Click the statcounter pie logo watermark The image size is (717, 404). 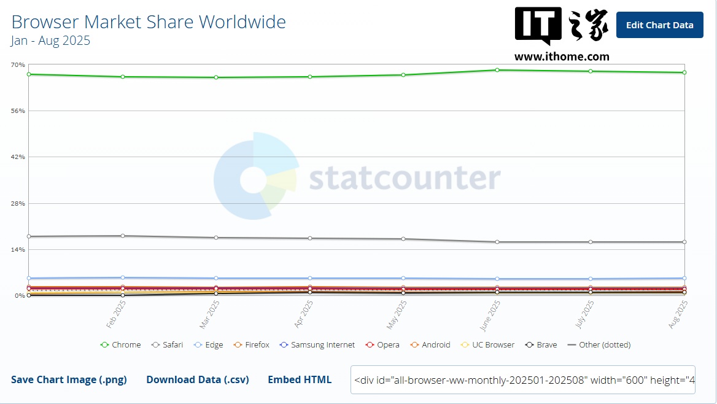[255, 176]
